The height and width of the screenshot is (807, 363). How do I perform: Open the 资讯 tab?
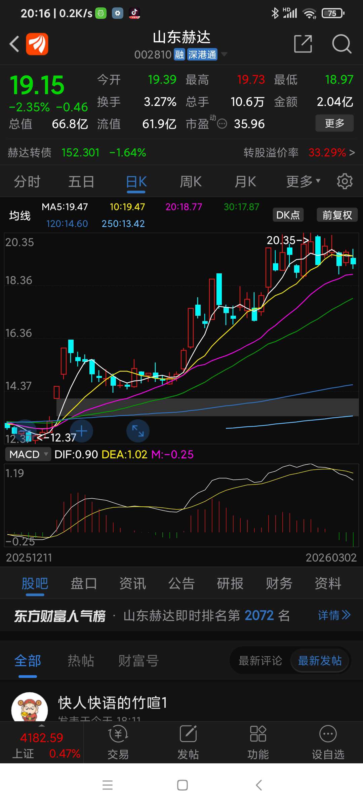(x=133, y=583)
